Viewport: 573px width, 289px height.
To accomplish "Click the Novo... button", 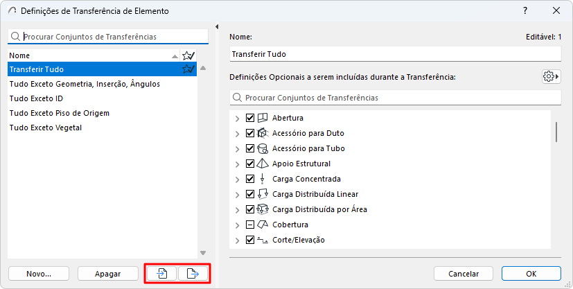I will (x=39, y=274).
